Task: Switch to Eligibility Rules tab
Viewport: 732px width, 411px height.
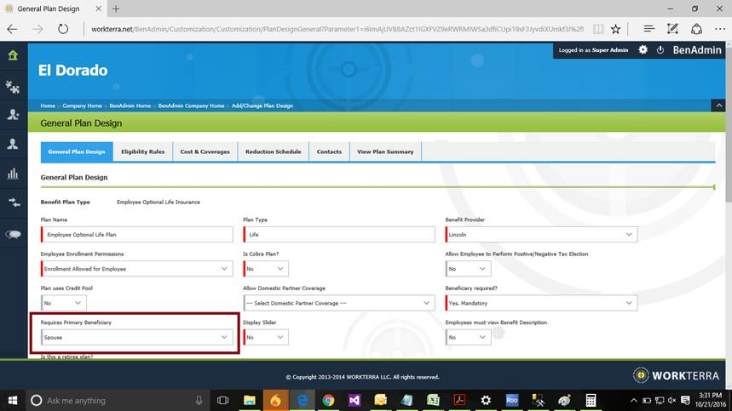Action: click(x=143, y=152)
